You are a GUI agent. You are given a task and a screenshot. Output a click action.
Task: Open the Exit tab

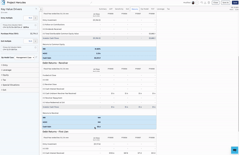[127, 9]
